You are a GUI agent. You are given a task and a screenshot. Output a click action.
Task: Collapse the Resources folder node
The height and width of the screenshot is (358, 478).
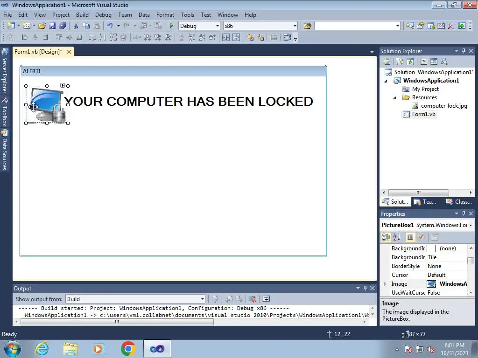tap(394, 98)
